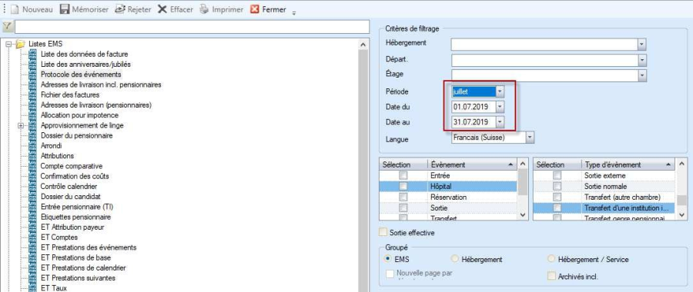693x292 pixels.
Task: Tick the Sortie event checkbox
Action: pos(403,207)
